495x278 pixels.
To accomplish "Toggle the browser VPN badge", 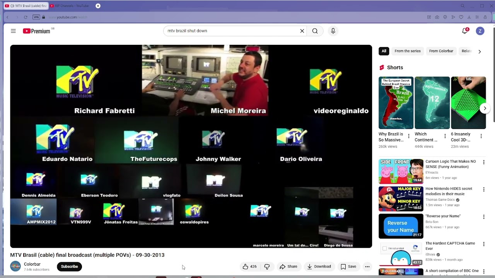I will click(36, 17).
